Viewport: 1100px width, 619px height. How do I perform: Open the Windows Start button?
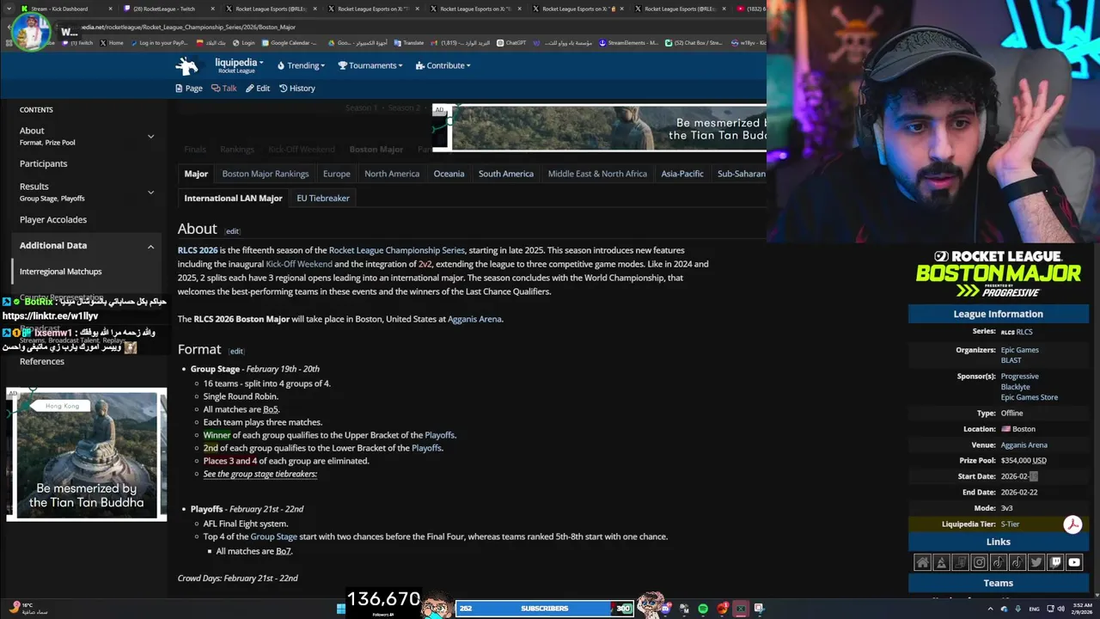[341, 609]
